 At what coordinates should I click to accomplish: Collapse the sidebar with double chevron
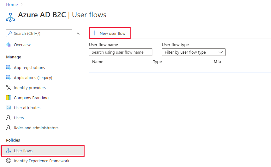[x=78, y=33]
